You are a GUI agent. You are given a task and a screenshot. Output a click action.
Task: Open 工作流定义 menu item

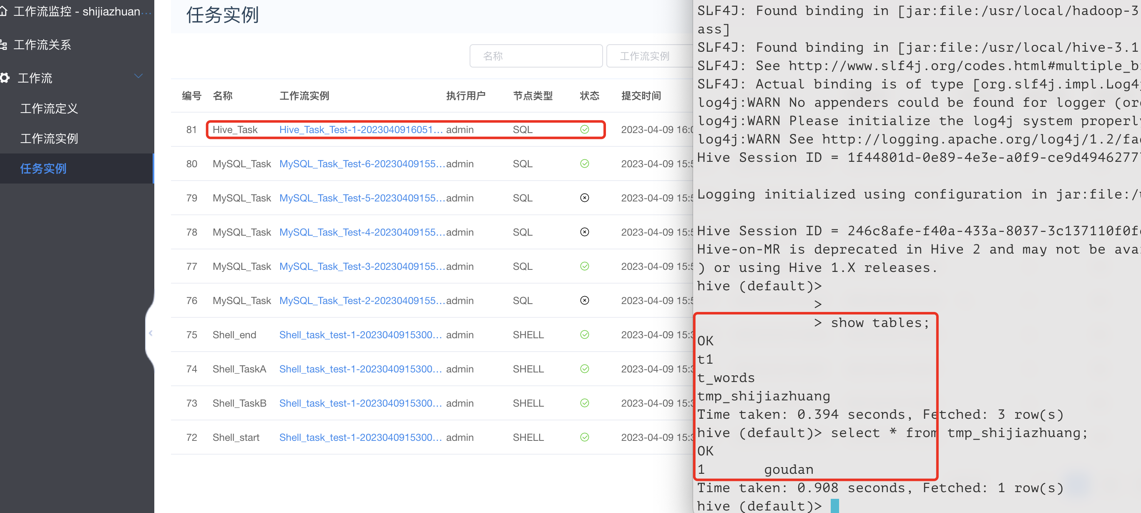coord(49,108)
